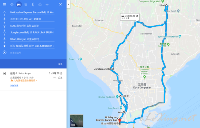The width and height of the screenshot is (200, 128).
Task: Open the hamburger main menu
Action: pyautogui.click(x=4, y=4)
